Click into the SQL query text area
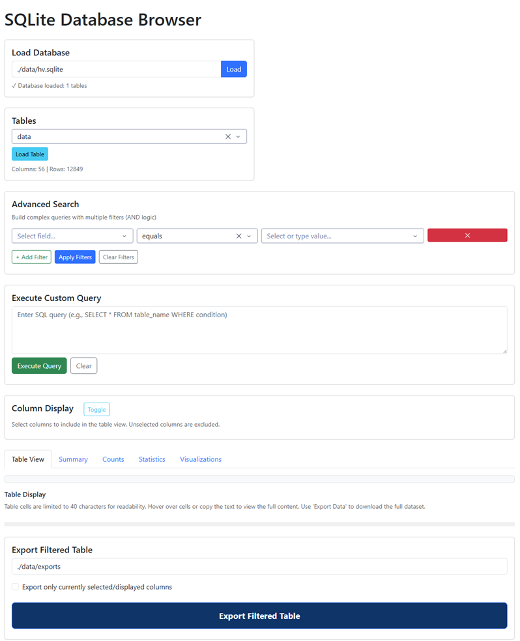 coord(259,330)
